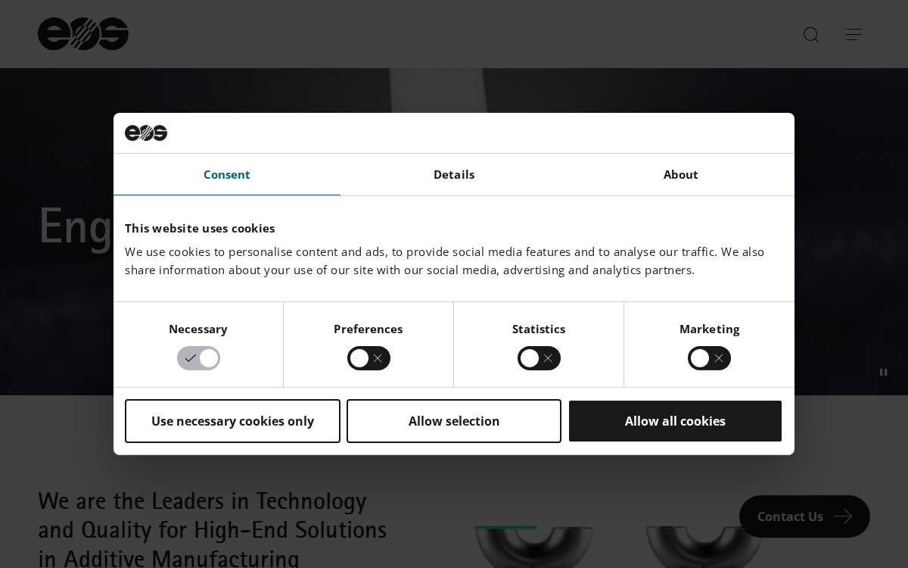908x568 pixels.
Task: Switch to the Consent tab
Action: click(227, 174)
